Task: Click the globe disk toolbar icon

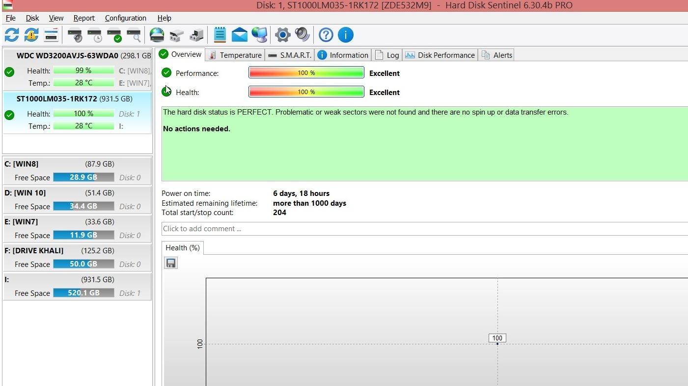Action: coord(157,35)
